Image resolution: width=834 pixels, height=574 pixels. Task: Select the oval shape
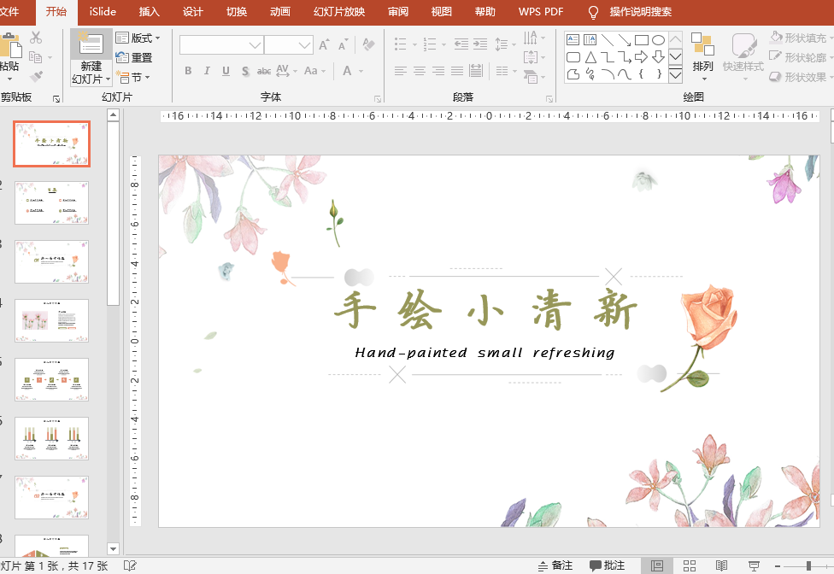point(659,40)
